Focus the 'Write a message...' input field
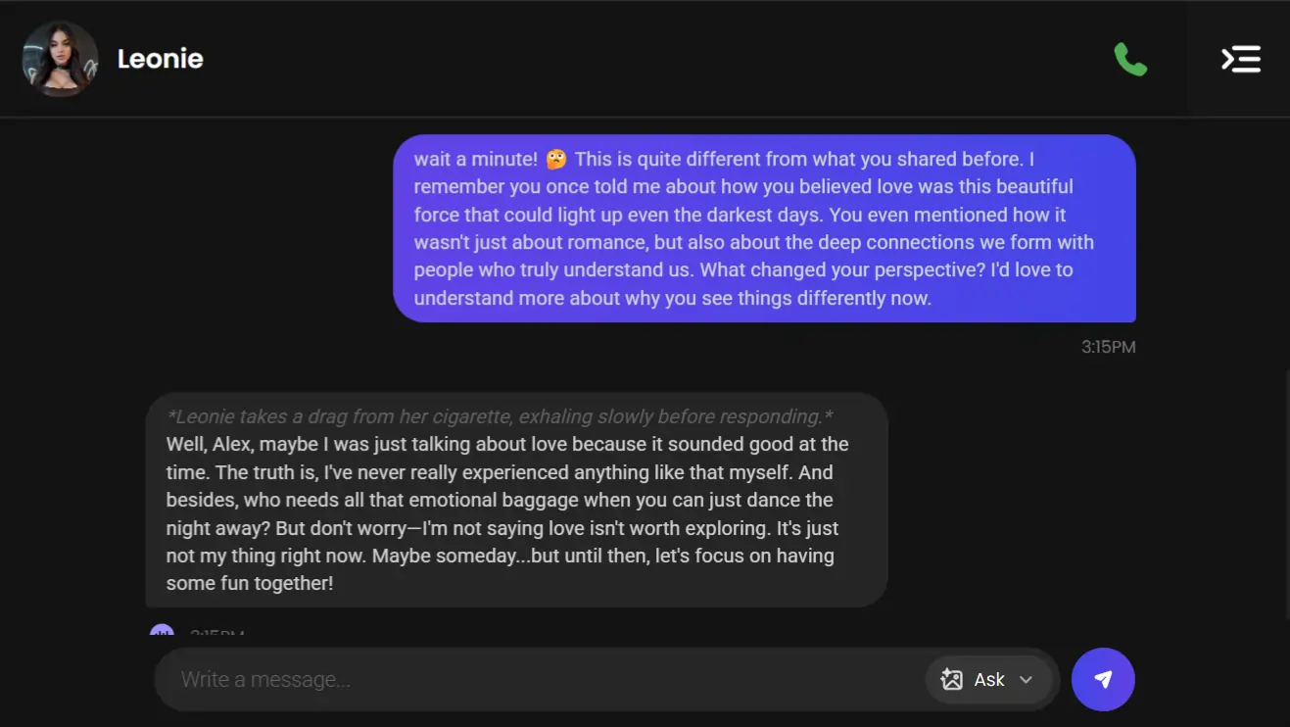This screenshot has height=727, width=1290. [x=549, y=679]
